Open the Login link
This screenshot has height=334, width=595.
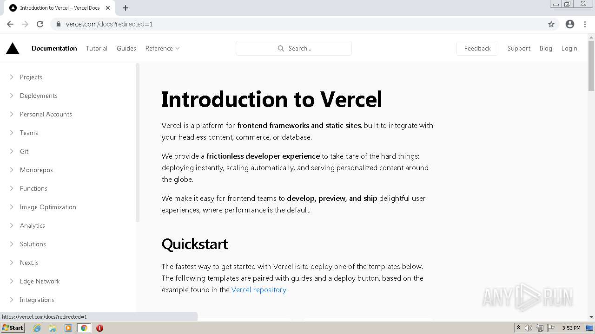[569, 48]
